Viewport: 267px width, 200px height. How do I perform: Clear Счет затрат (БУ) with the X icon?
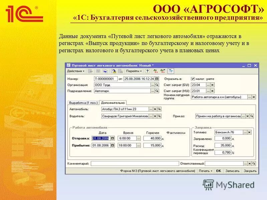pos(212,85)
